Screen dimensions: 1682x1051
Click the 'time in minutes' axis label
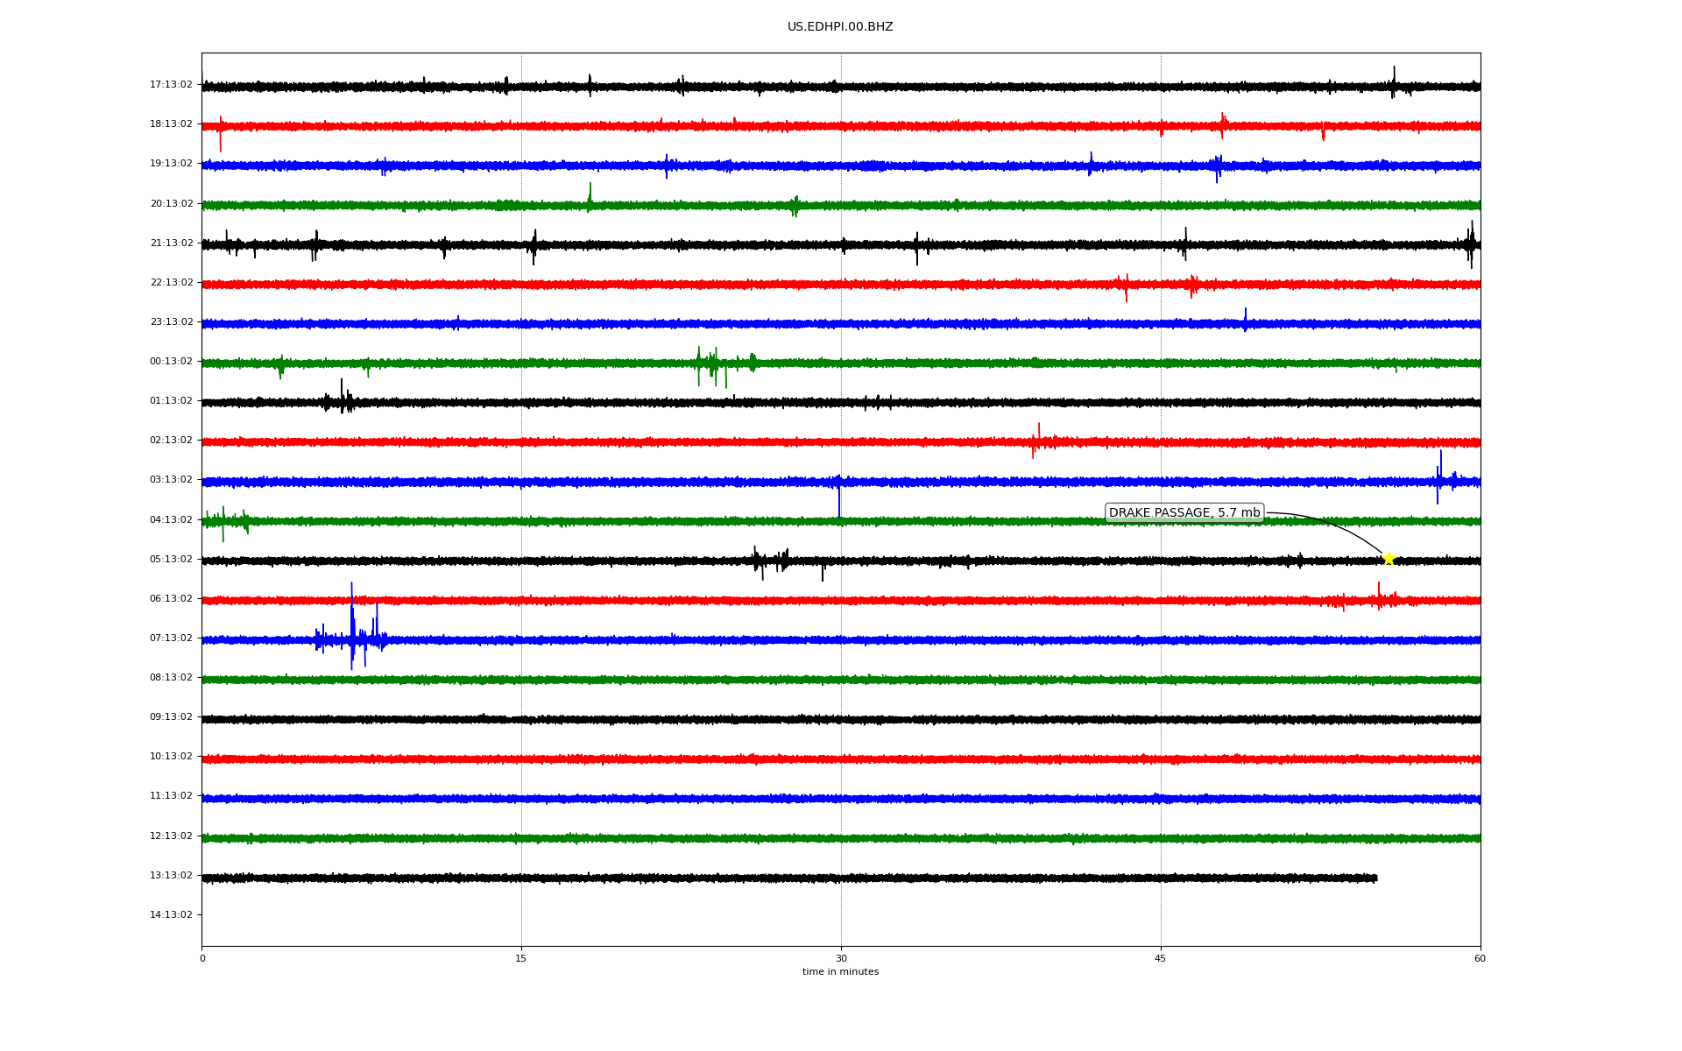point(840,972)
